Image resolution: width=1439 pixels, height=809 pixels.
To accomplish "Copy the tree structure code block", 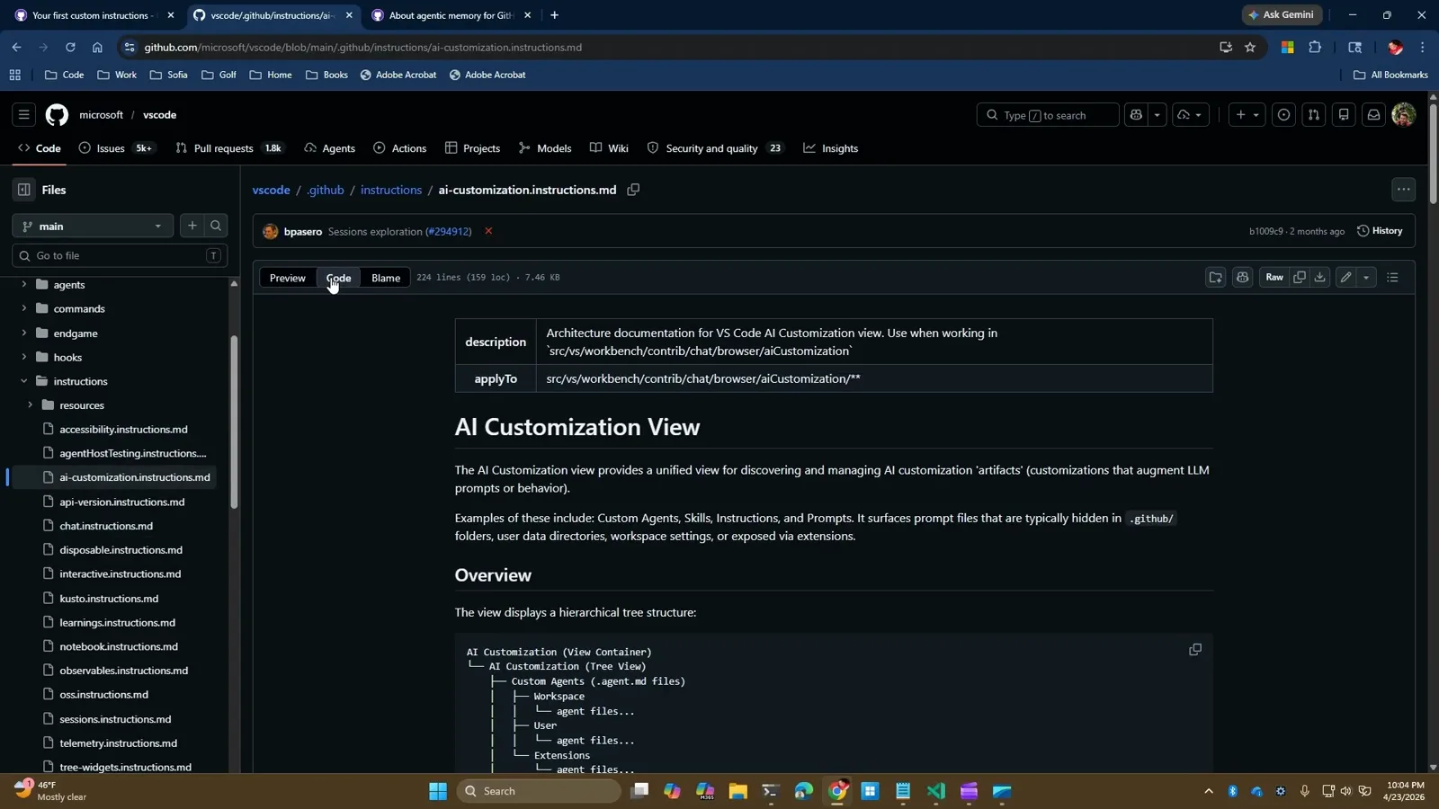I will (x=1195, y=649).
